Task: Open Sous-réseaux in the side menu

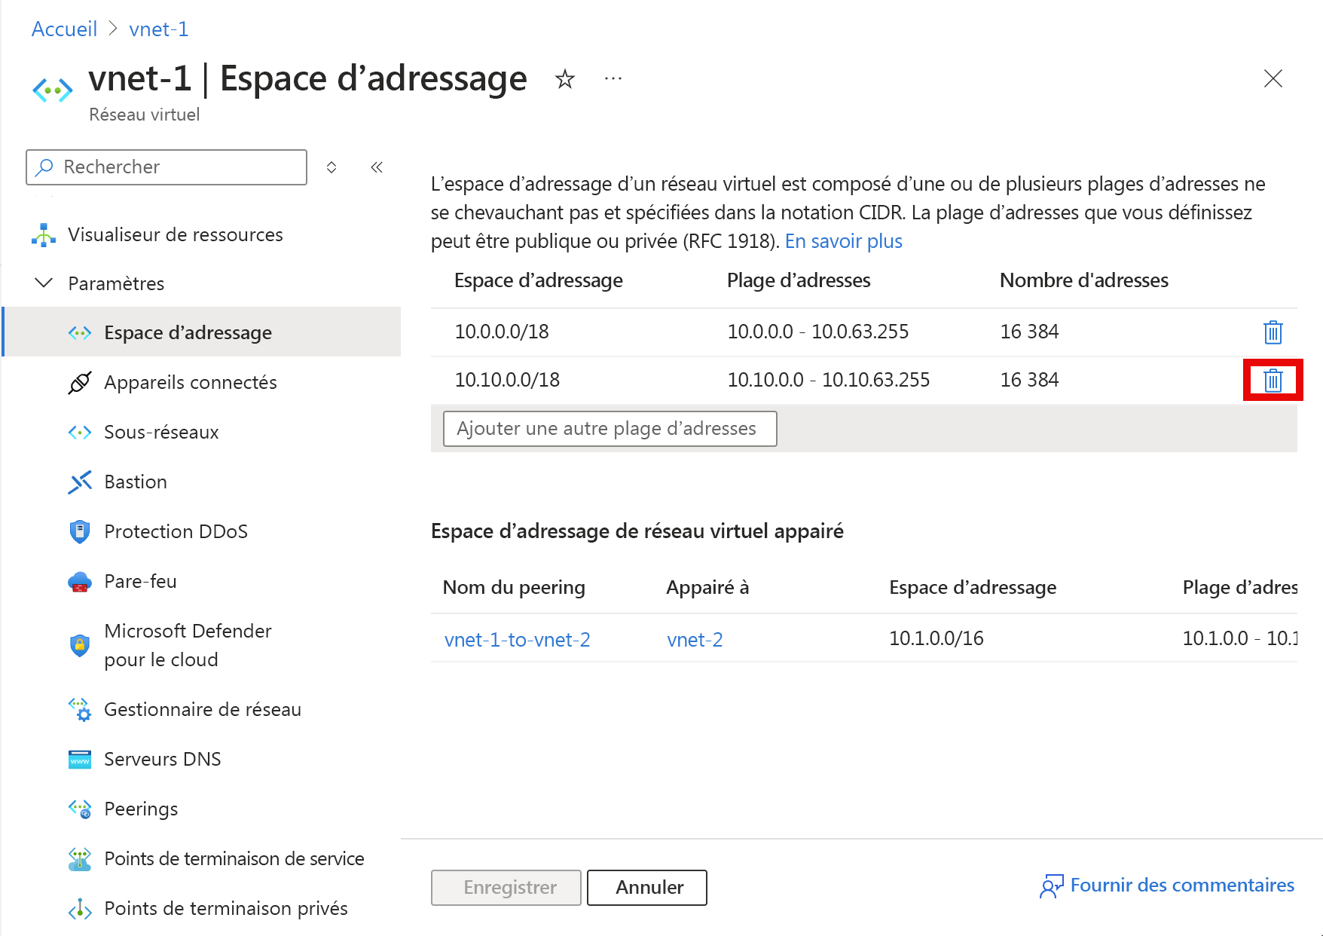Action: click(x=161, y=433)
